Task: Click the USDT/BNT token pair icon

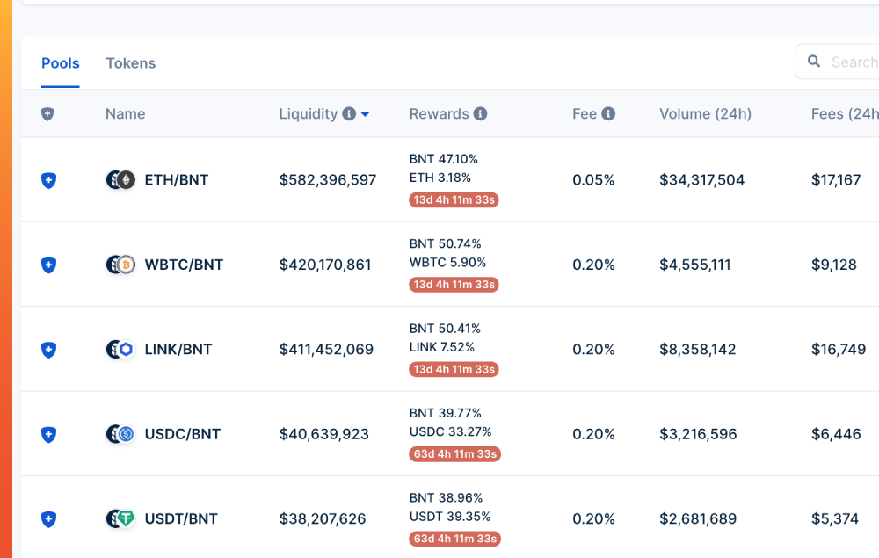Action: 120,518
